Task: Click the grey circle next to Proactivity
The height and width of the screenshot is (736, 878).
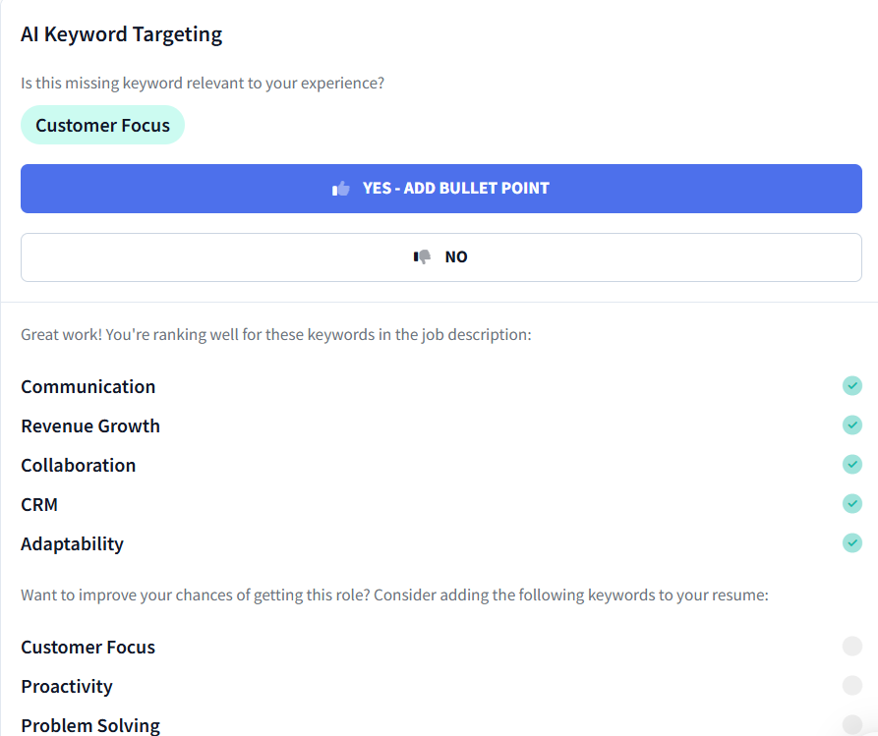Action: (x=851, y=685)
